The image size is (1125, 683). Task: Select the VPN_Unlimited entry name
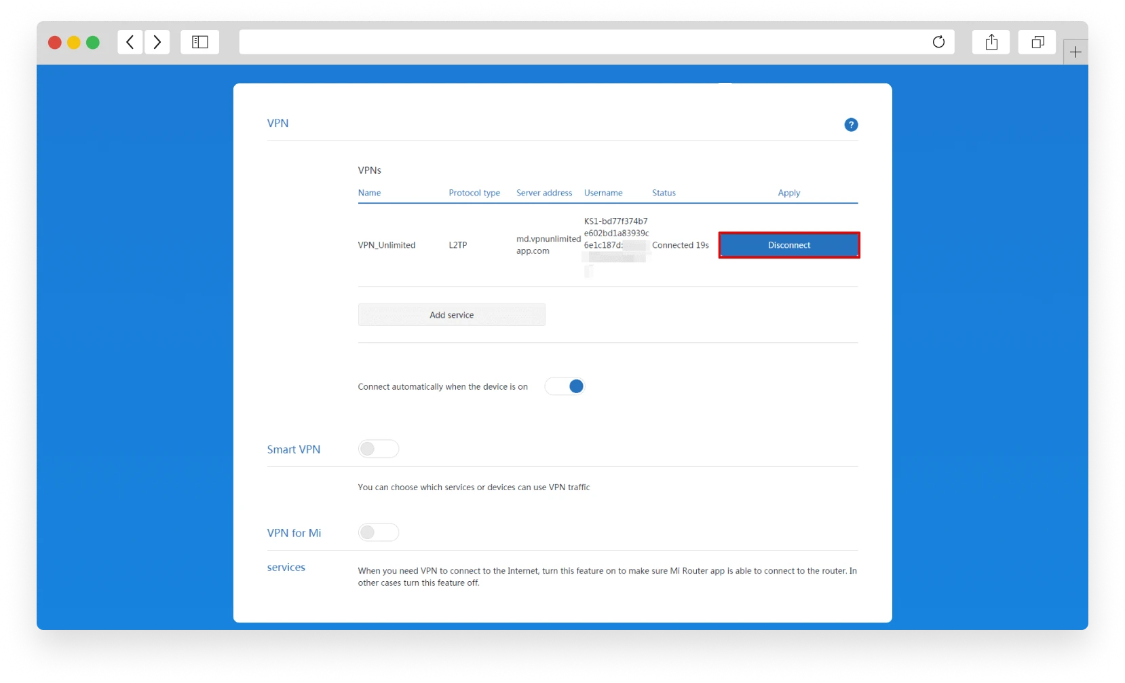[x=387, y=245]
